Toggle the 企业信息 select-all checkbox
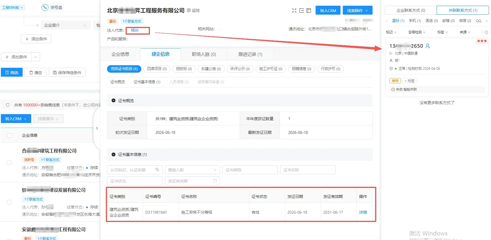Image resolution: width=491 pixels, height=240 pixels. tap(9, 135)
